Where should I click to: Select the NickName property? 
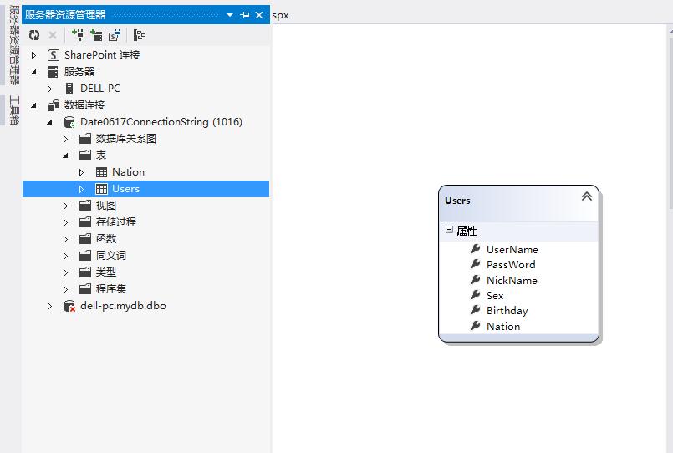[512, 281]
